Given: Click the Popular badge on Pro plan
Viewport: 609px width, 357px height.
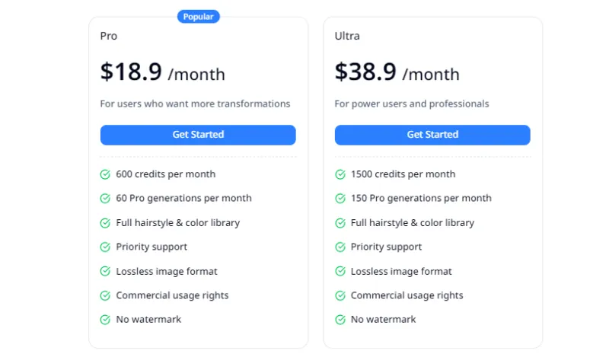Looking at the screenshot, I should pos(199,17).
